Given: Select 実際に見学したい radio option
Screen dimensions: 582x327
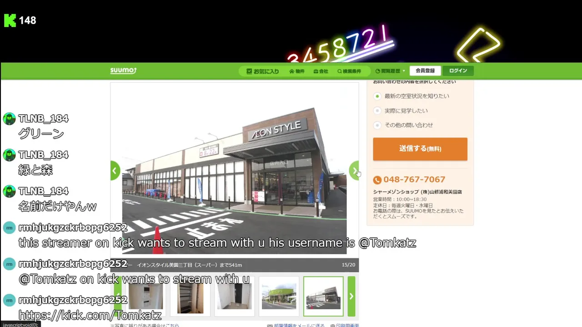Looking at the screenshot, I should [377, 111].
